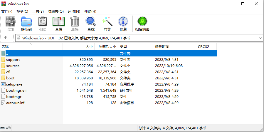The image size is (264, 132).
Task: Select the sources folder
Action: pos(13,66)
